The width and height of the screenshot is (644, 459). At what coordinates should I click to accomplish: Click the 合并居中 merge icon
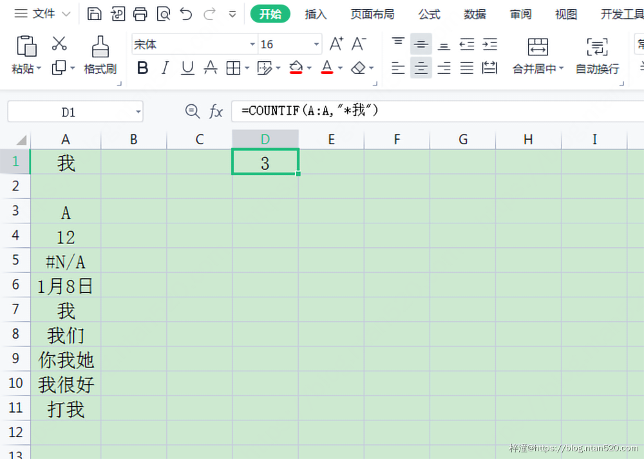[538, 47]
